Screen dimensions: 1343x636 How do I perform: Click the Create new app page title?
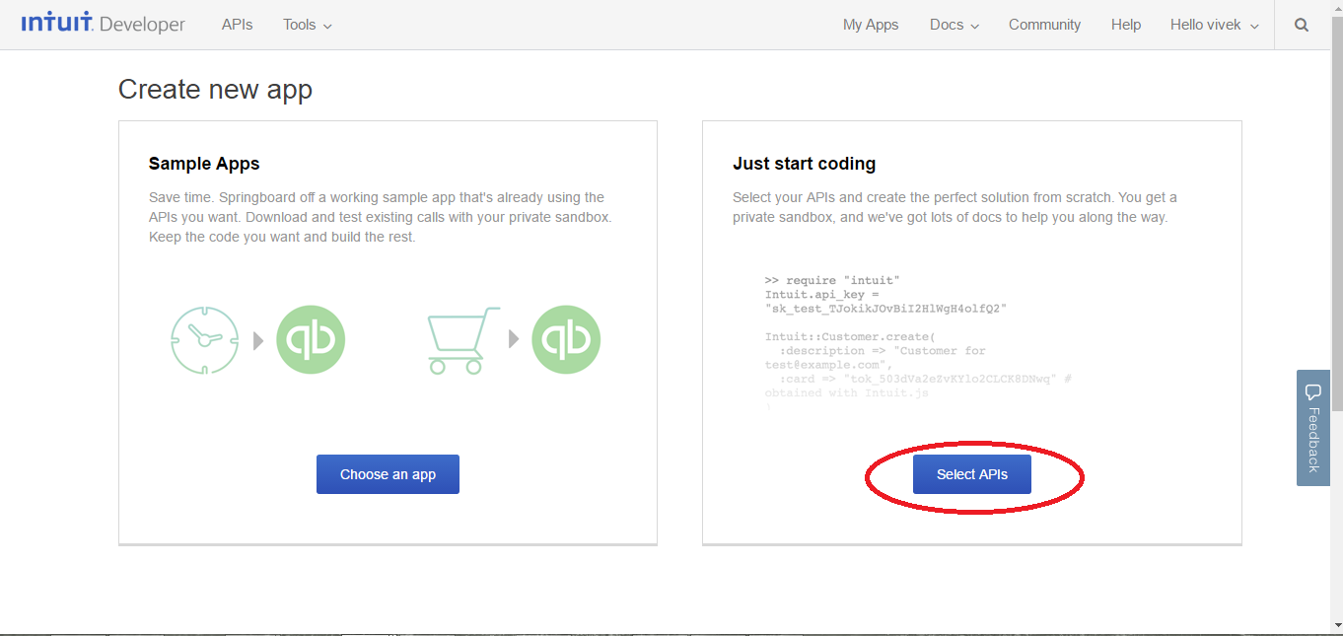coord(215,90)
